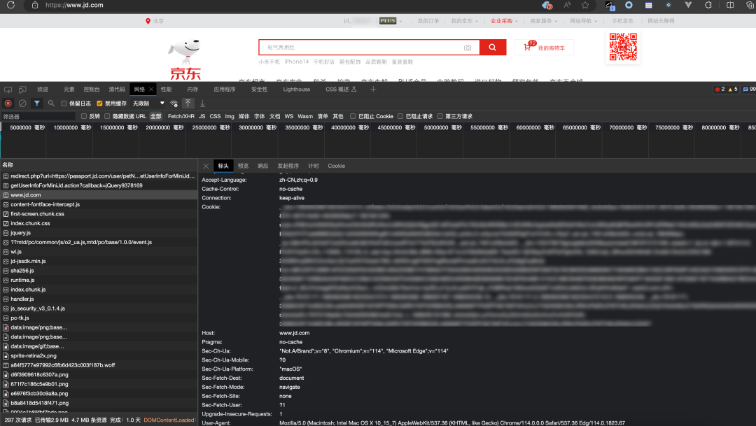Select the sprite-retina2x.png request

[99, 355]
